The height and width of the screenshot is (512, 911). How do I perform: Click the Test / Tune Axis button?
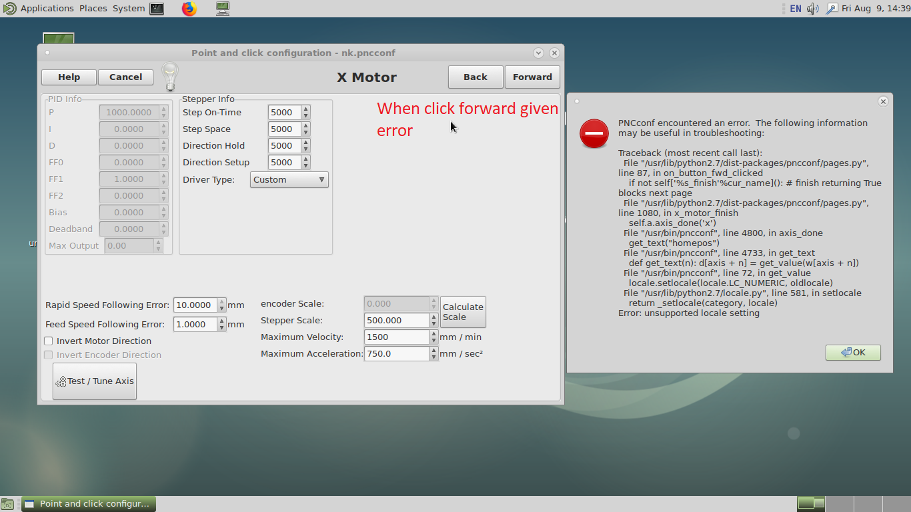pos(95,381)
